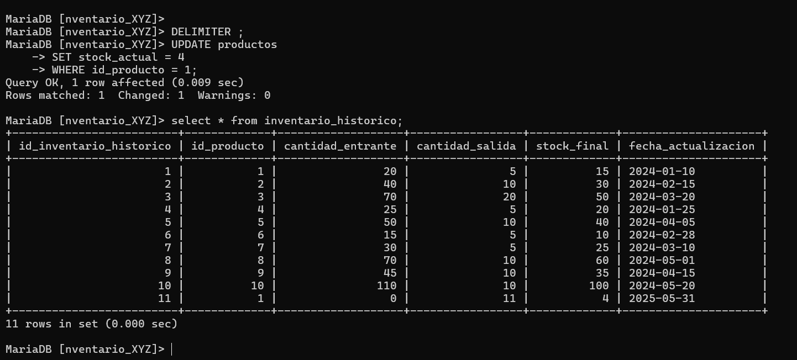Click the UPDATE productos statement
The width and height of the screenshot is (797, 360).
tap(224, 45)
